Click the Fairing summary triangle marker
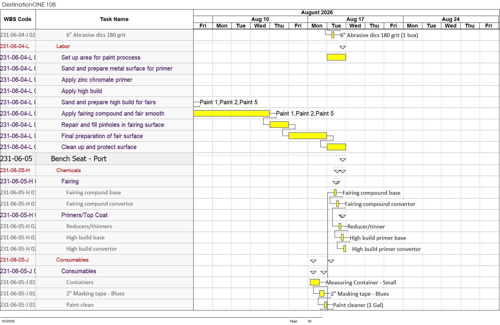Viewport: 500px width, 325px height. point(336,183)
